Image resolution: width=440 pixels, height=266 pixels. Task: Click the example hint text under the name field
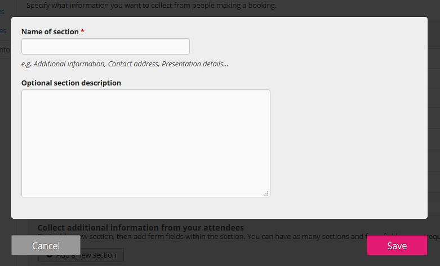[125, 64]
